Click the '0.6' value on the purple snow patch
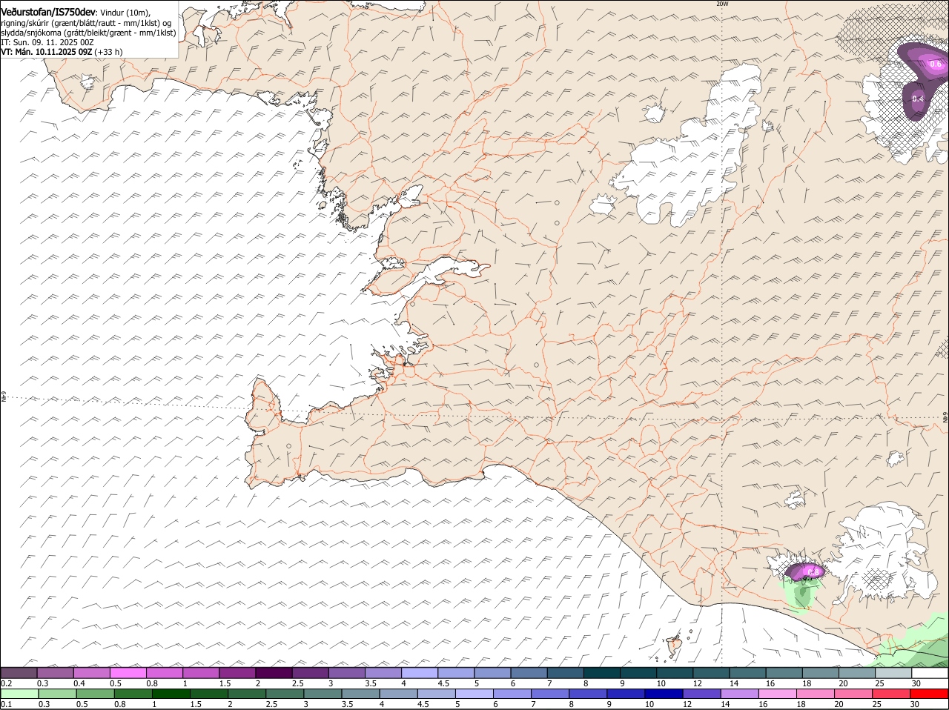The image size is (949, 710). click(x=936, y=64)
